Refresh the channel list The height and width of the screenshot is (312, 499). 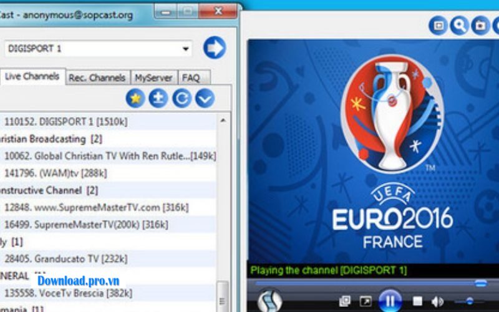click(x=182, y=99)
